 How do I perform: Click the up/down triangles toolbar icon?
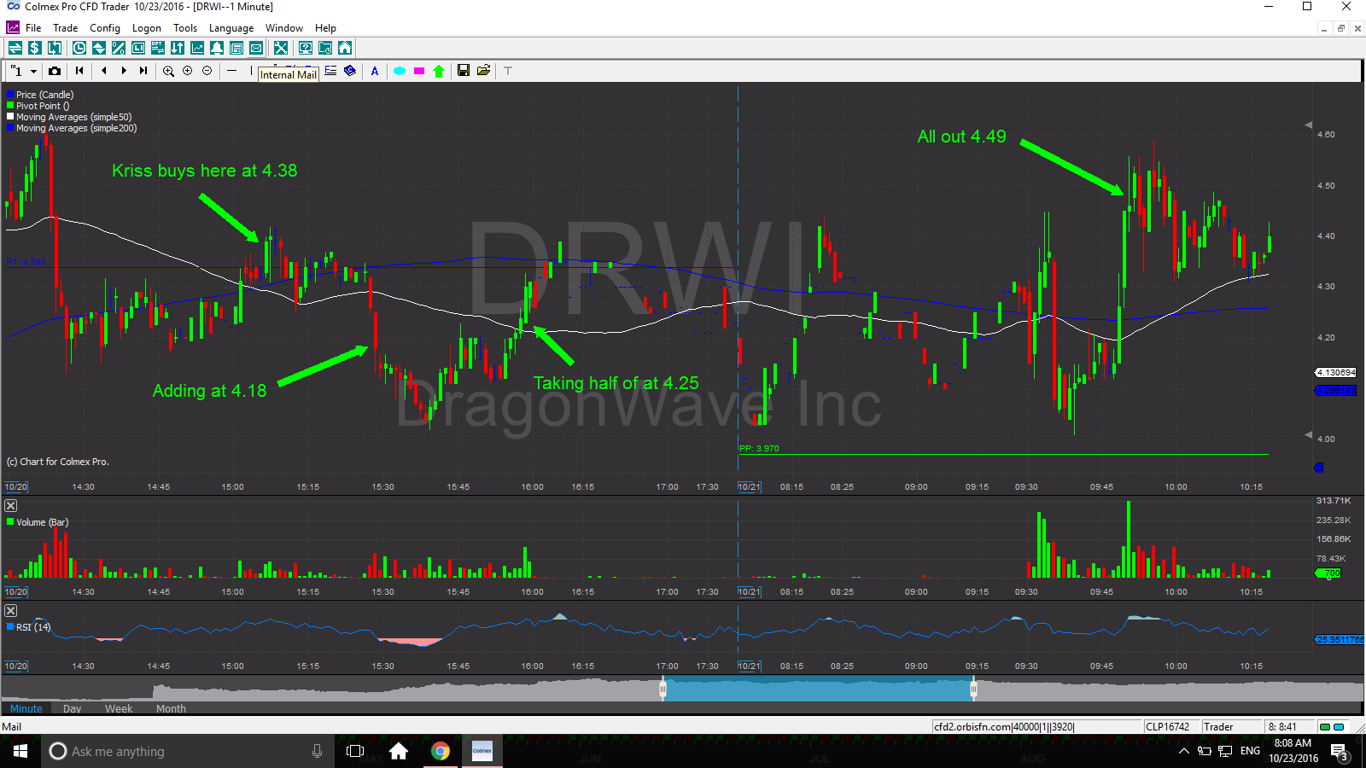pyautogui.click(x=99, y=48)
